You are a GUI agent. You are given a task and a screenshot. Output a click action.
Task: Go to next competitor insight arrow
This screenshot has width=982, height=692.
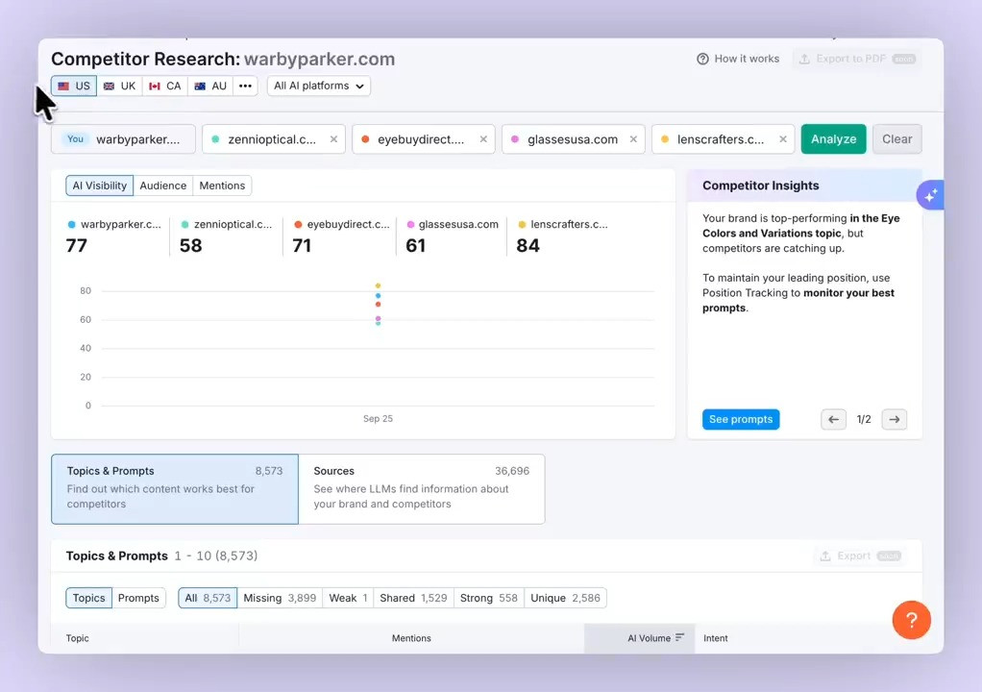tap(895, 420)
